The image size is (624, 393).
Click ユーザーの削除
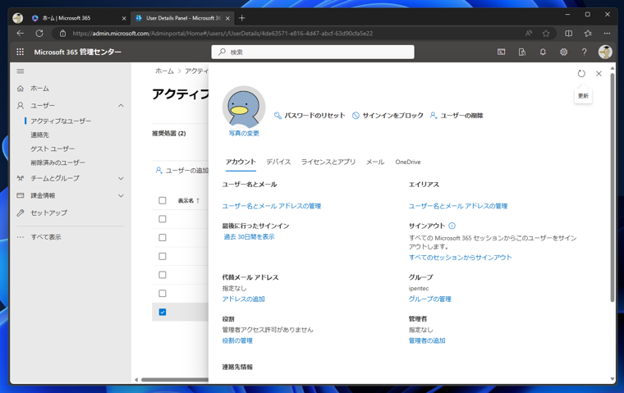click(457, 116)
